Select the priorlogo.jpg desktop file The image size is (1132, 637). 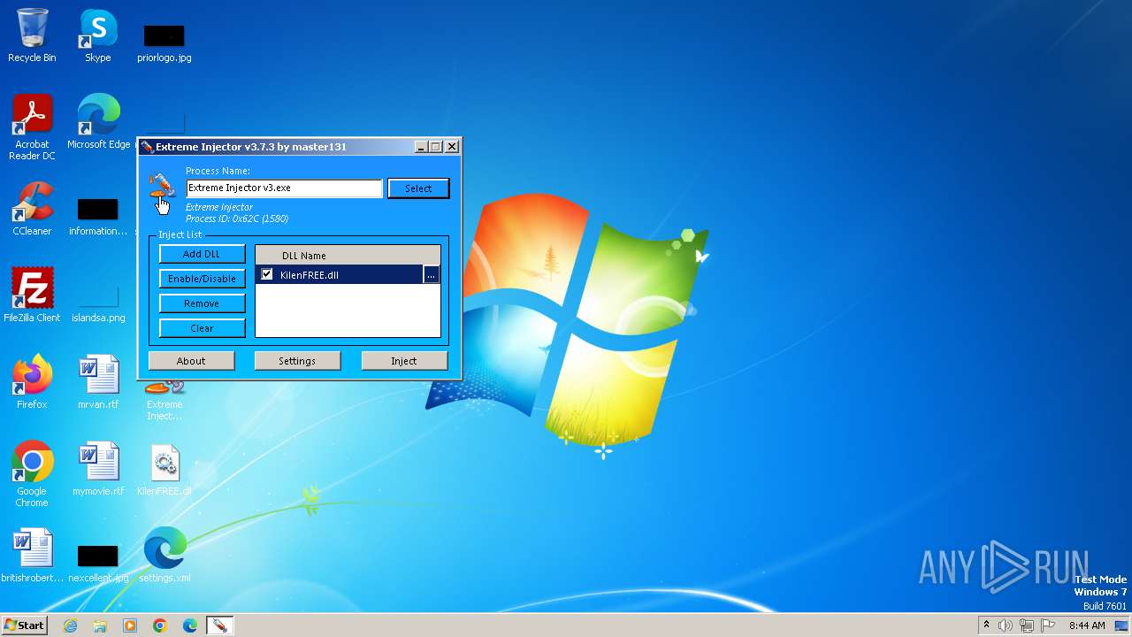click(164, 42)
